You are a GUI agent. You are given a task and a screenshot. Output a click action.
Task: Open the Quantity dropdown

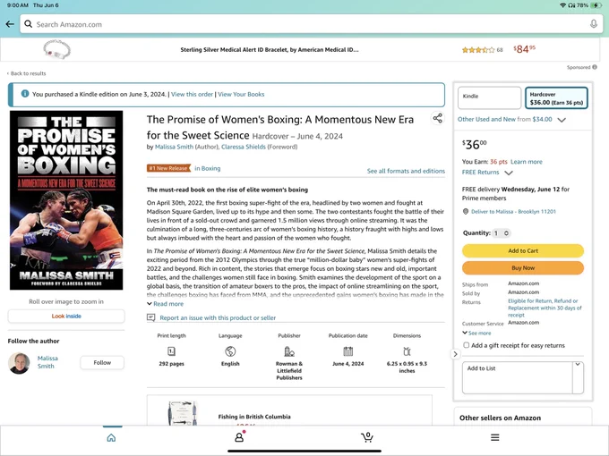coord(501,233)
